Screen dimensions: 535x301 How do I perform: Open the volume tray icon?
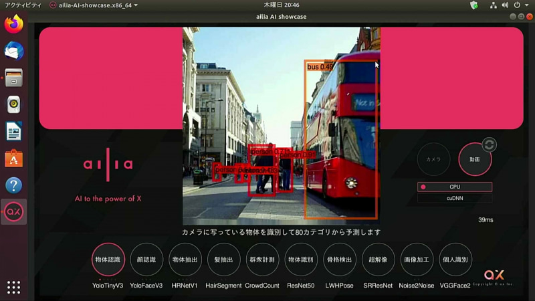click(x=505, y=5)
